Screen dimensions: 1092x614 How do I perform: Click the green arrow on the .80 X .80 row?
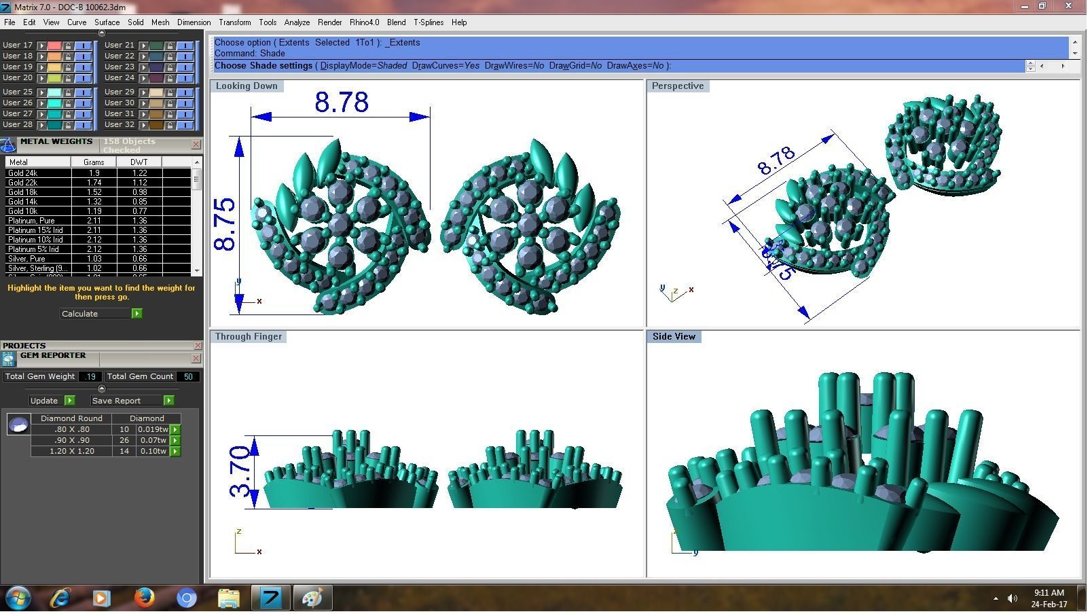[x=175, y=431]
